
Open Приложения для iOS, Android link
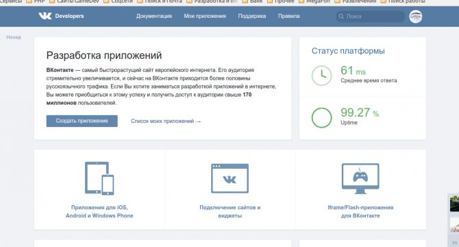(99, 211)
